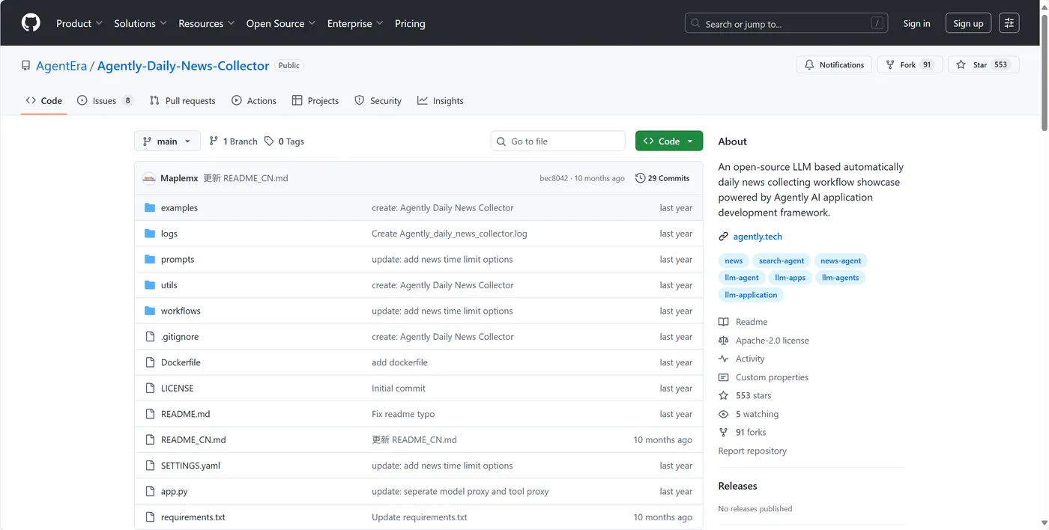Click the Maplemx avatar thumbnail

coord(148,178)
